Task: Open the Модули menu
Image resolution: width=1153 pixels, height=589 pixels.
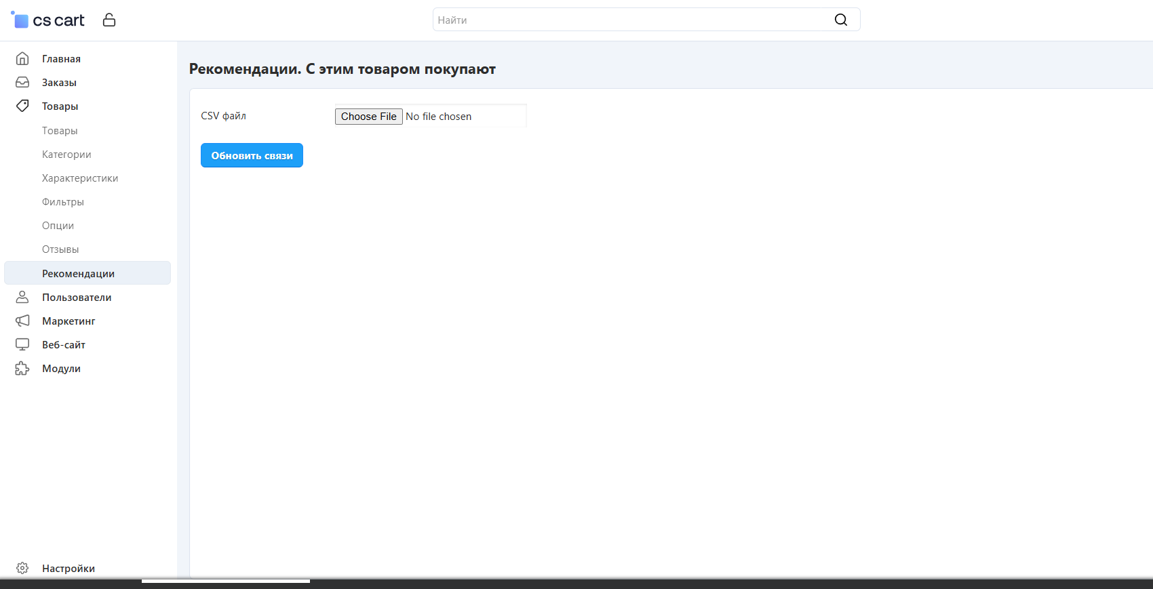Action: pos(61,369)
